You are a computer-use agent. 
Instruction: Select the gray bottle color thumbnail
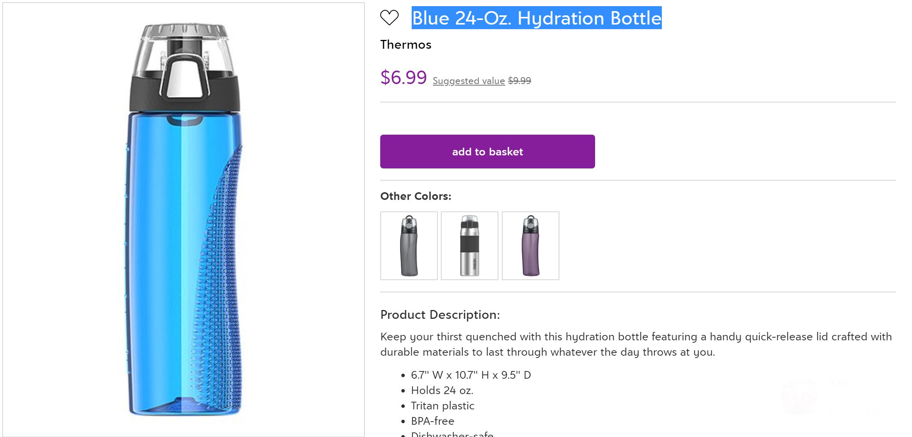pos(409,246)
